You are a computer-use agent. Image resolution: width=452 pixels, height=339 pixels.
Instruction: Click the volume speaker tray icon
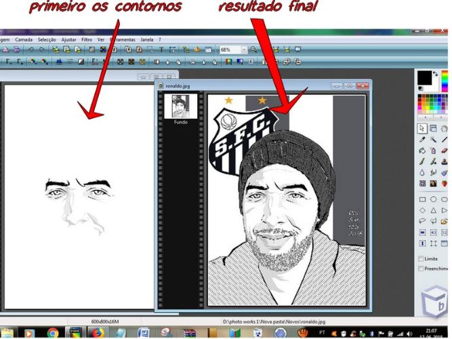[x=409, y=334]
